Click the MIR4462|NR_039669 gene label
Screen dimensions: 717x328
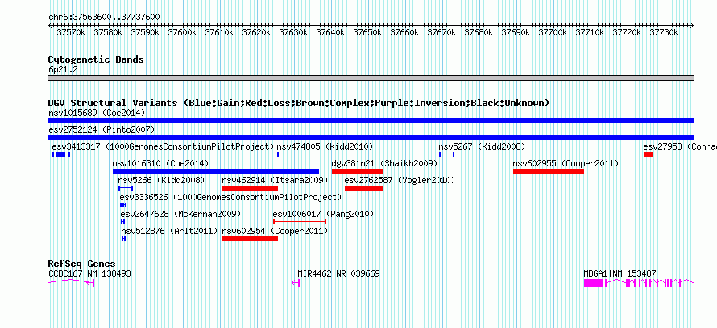tap(338, 273)
